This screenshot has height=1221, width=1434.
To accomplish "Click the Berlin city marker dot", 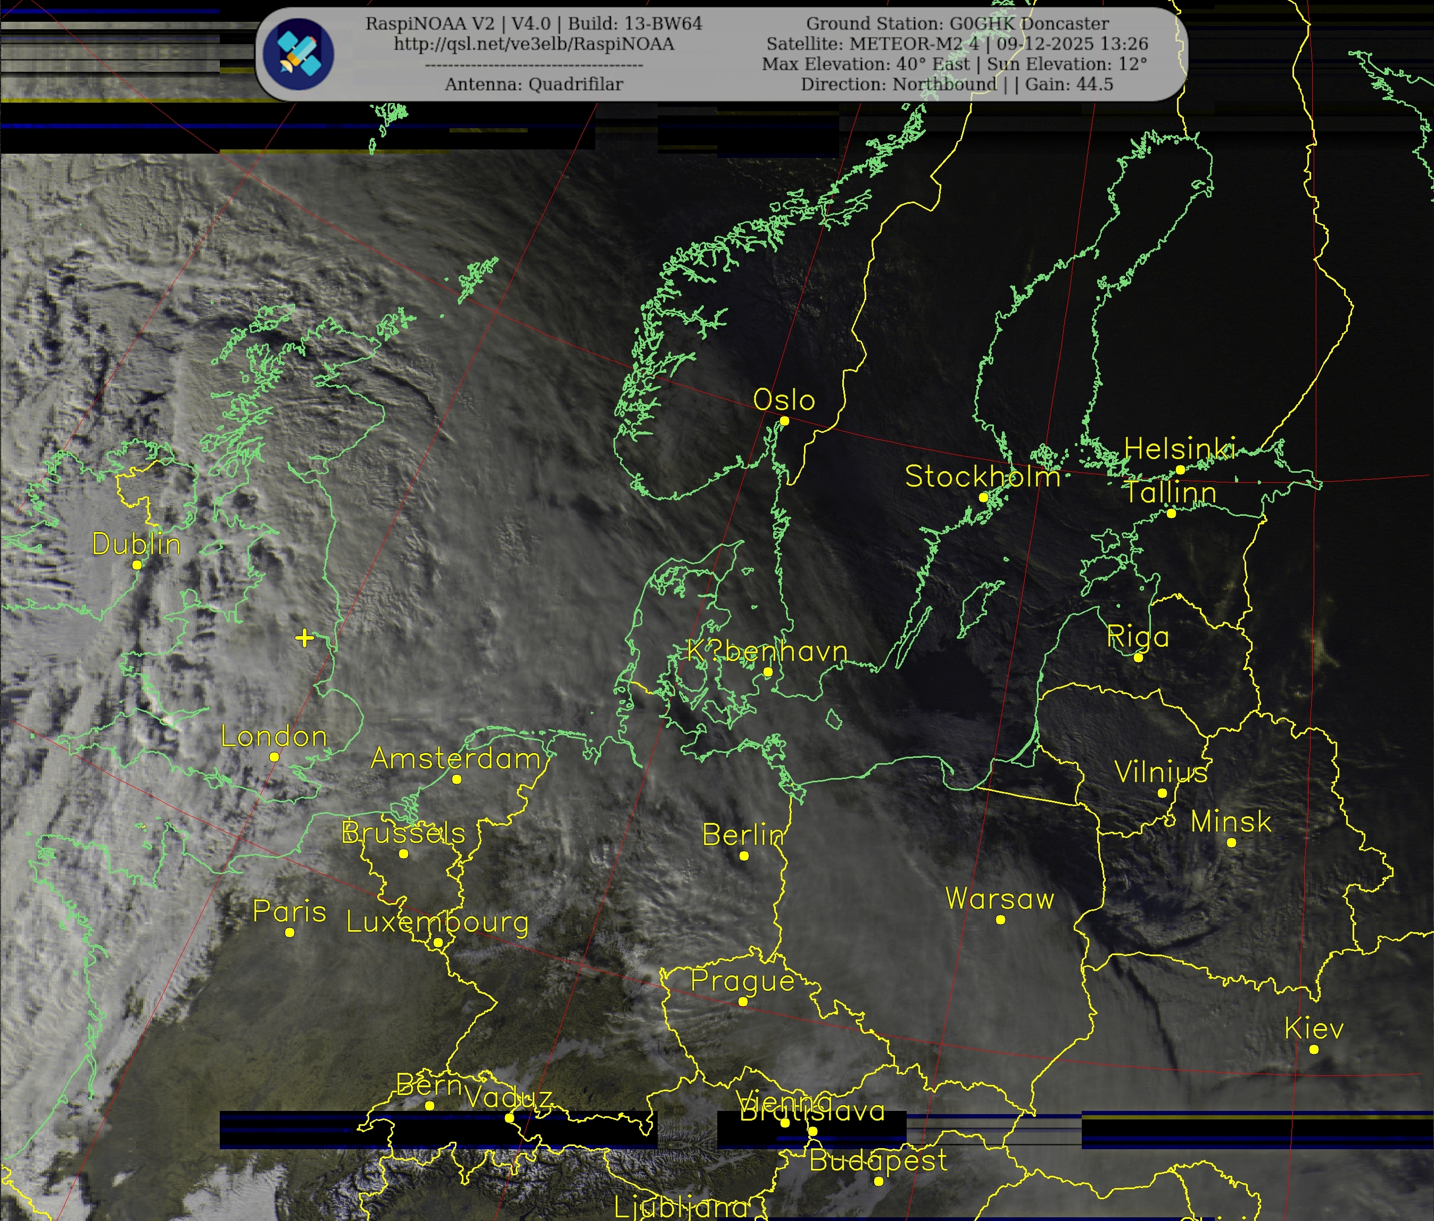I will tap(744, 856).
